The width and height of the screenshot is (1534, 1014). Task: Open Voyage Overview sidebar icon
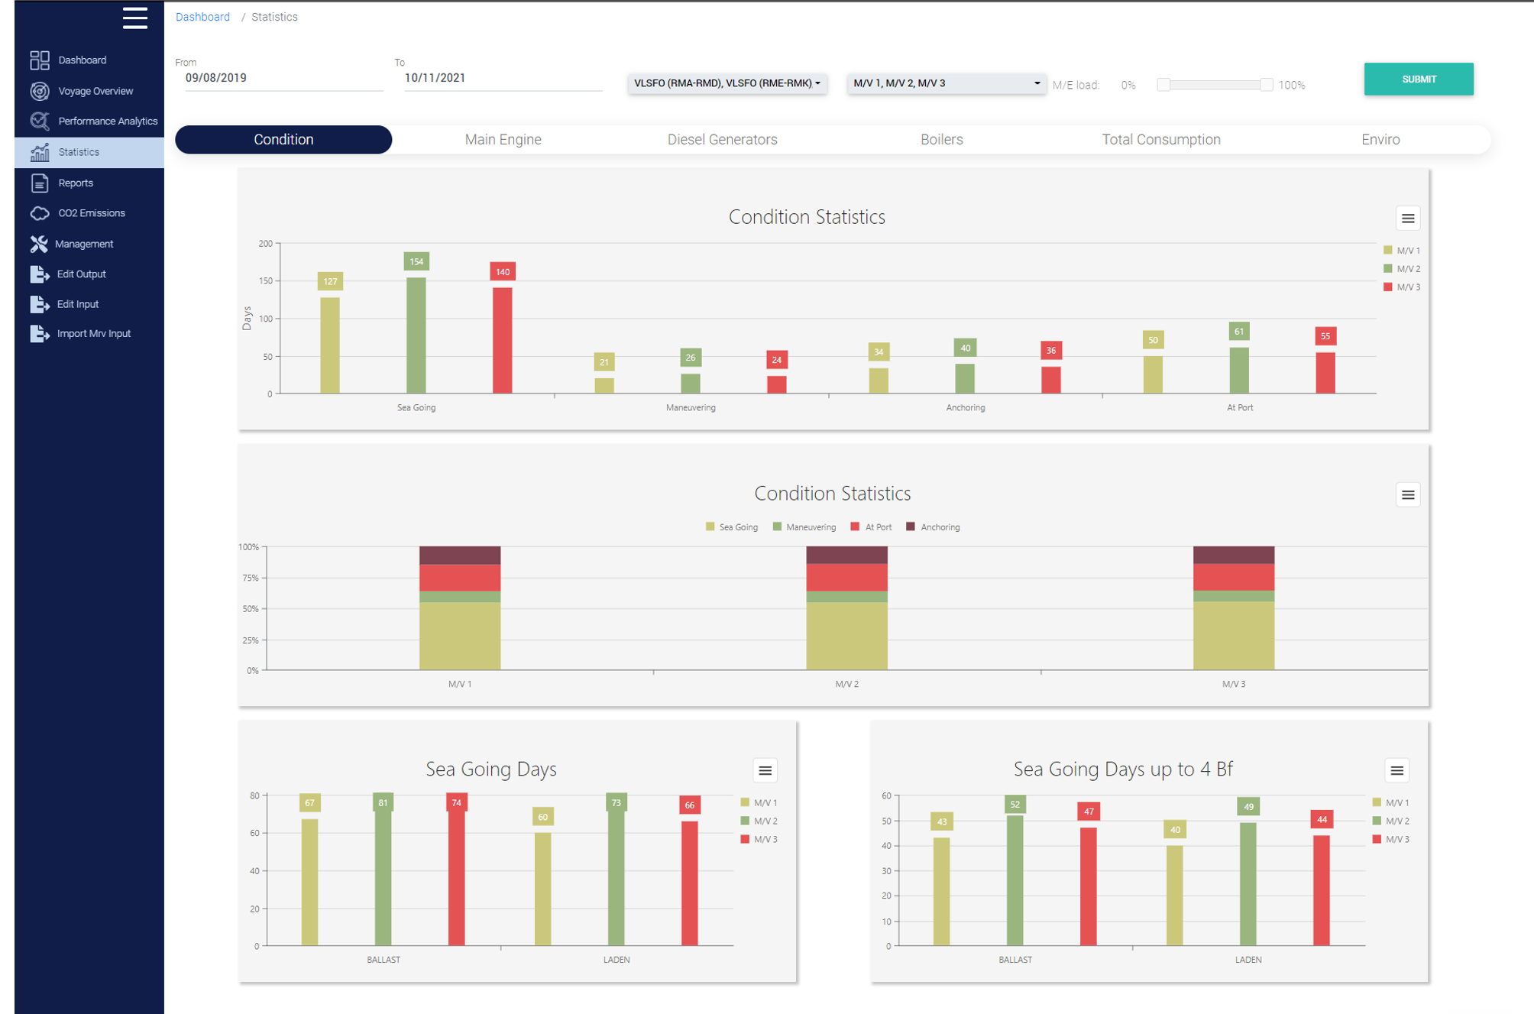(x=40, y=91)
